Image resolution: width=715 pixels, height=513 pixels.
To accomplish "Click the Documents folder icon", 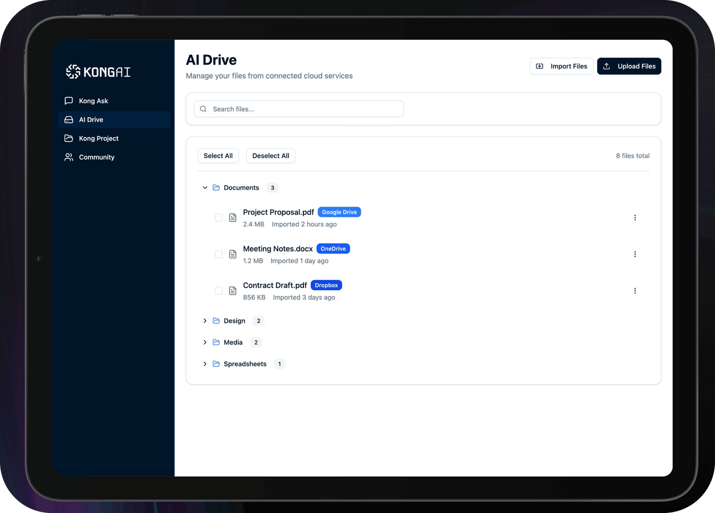I will [216, 187].
